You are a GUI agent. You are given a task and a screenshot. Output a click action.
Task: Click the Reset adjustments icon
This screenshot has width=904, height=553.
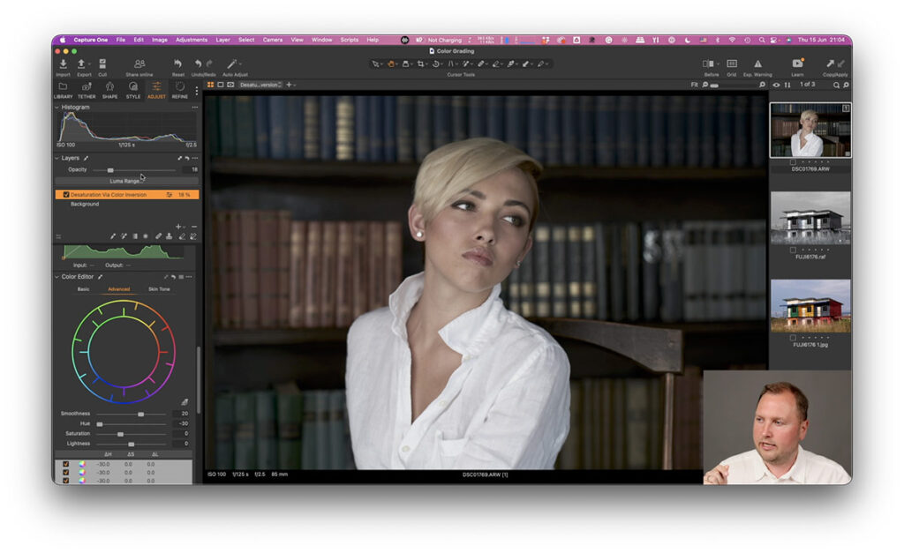(x=177, y=64)
